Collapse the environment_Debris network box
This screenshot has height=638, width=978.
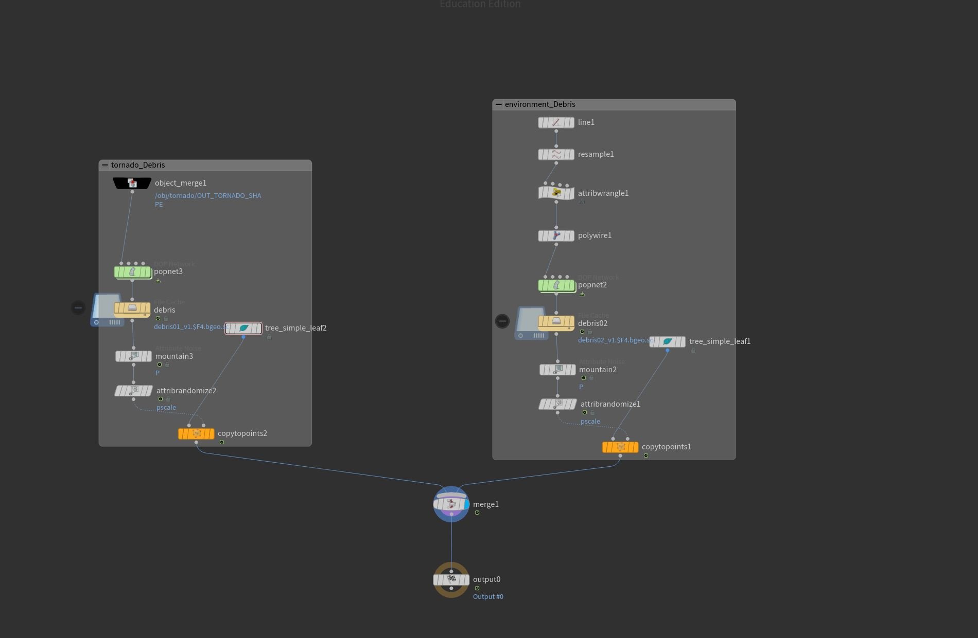pyautogui.click(x=499, y=104)
